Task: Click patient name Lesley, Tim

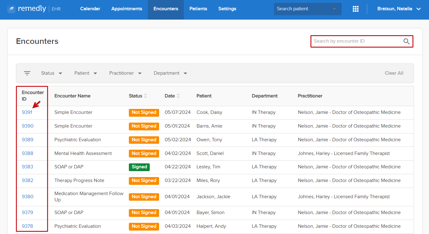Action: tap(208, 167)
